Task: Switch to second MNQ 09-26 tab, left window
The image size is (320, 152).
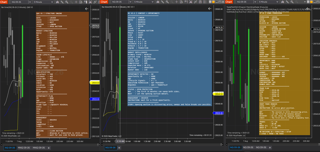Action: pos(39,148)
